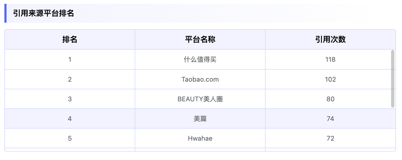
Task: Click the 引用来源平台排名 section heading
Action: pos(44,13)
